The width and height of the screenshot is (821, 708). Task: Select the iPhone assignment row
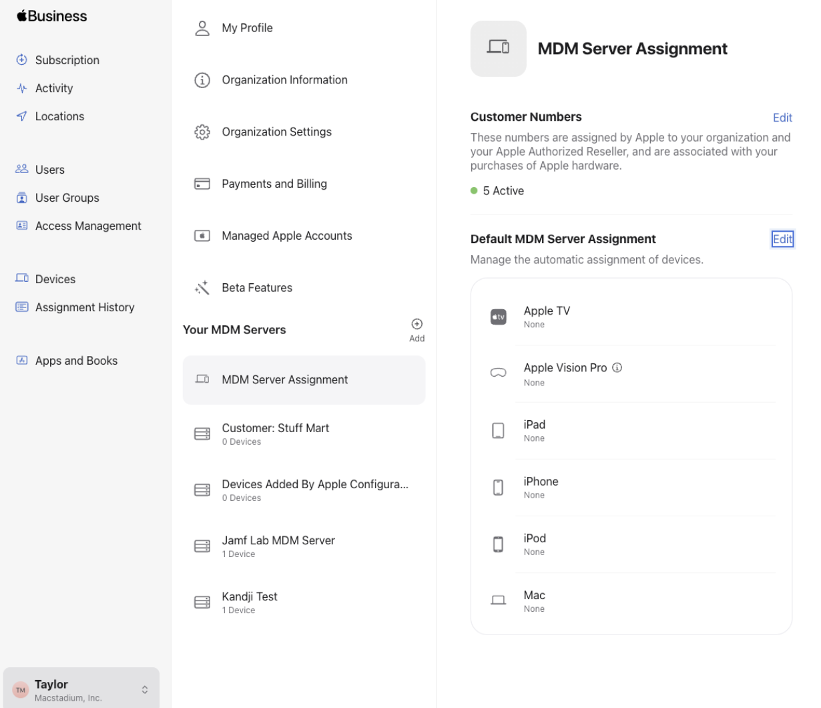pos(631,488)
